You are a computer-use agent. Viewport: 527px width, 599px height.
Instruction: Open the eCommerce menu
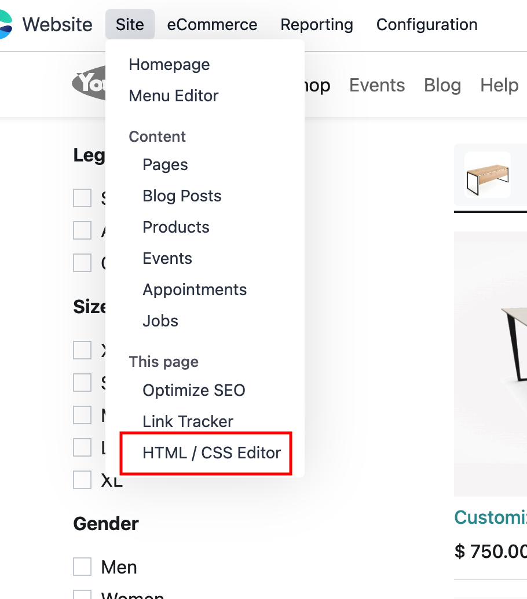pyautogui.click(x=212, y=25)
